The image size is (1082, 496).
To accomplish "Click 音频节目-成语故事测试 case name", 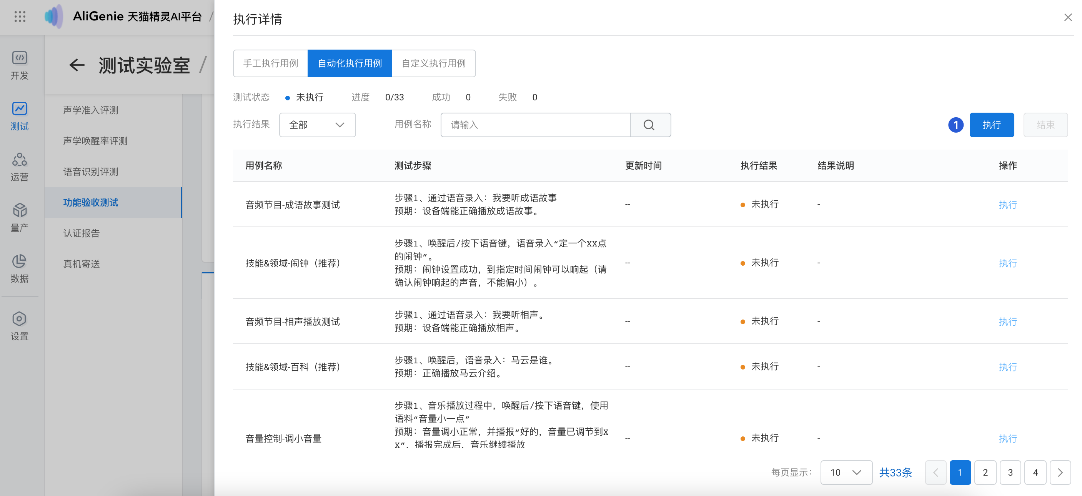I will tap(292, 205).
